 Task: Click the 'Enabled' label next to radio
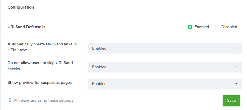(x=202, y=27)
